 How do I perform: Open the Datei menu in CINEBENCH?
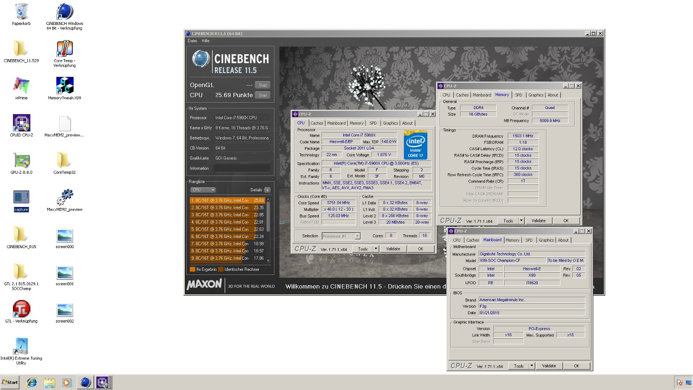click(192, 41)
